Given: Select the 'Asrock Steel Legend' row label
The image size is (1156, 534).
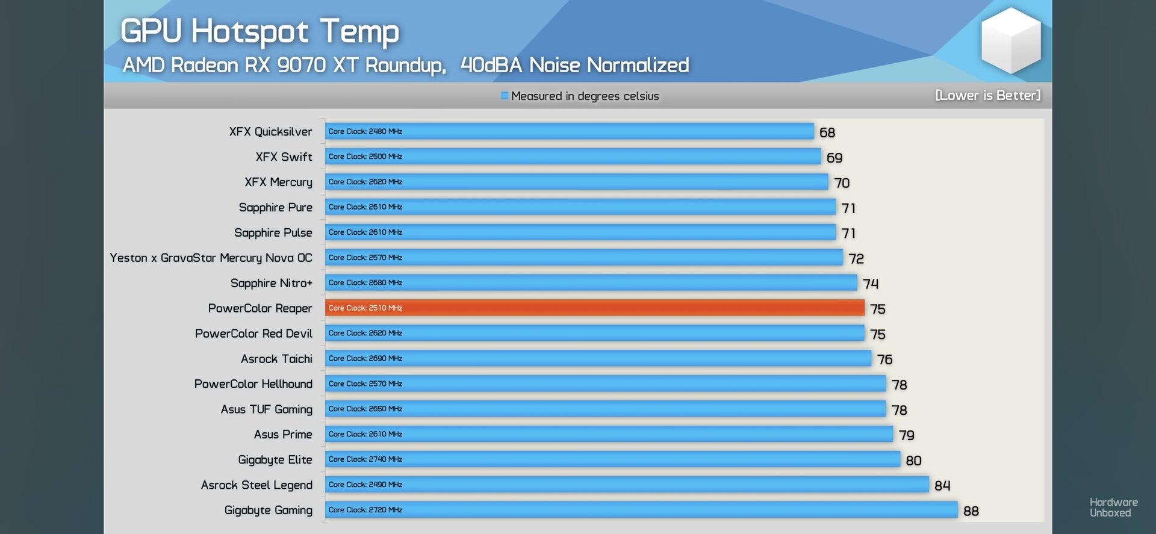Looking at the screenshot, I should click(x=256, y=485).
